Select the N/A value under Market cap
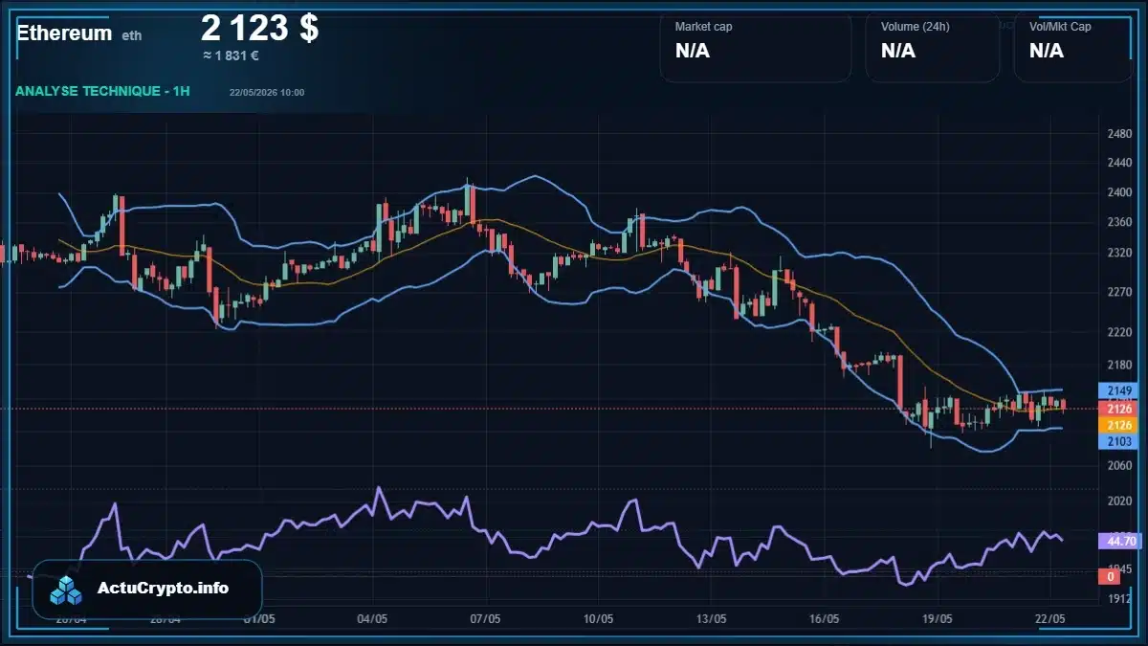1148x646 pixels. pyautogui.click(x=693, y=51)
